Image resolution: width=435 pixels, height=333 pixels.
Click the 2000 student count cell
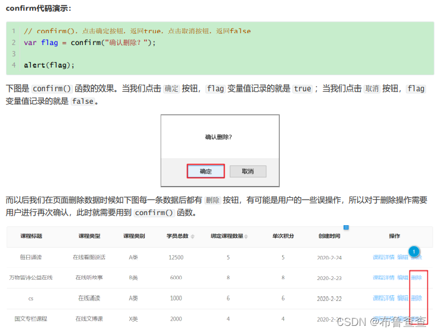click(x=176, y=319)
